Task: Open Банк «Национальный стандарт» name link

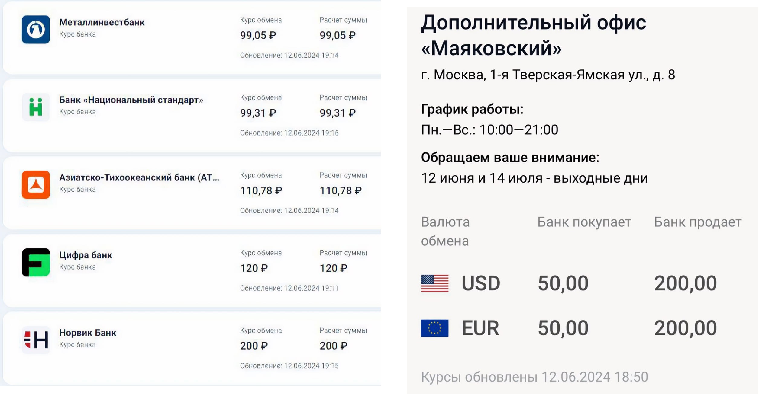Action: click(131, 100)
